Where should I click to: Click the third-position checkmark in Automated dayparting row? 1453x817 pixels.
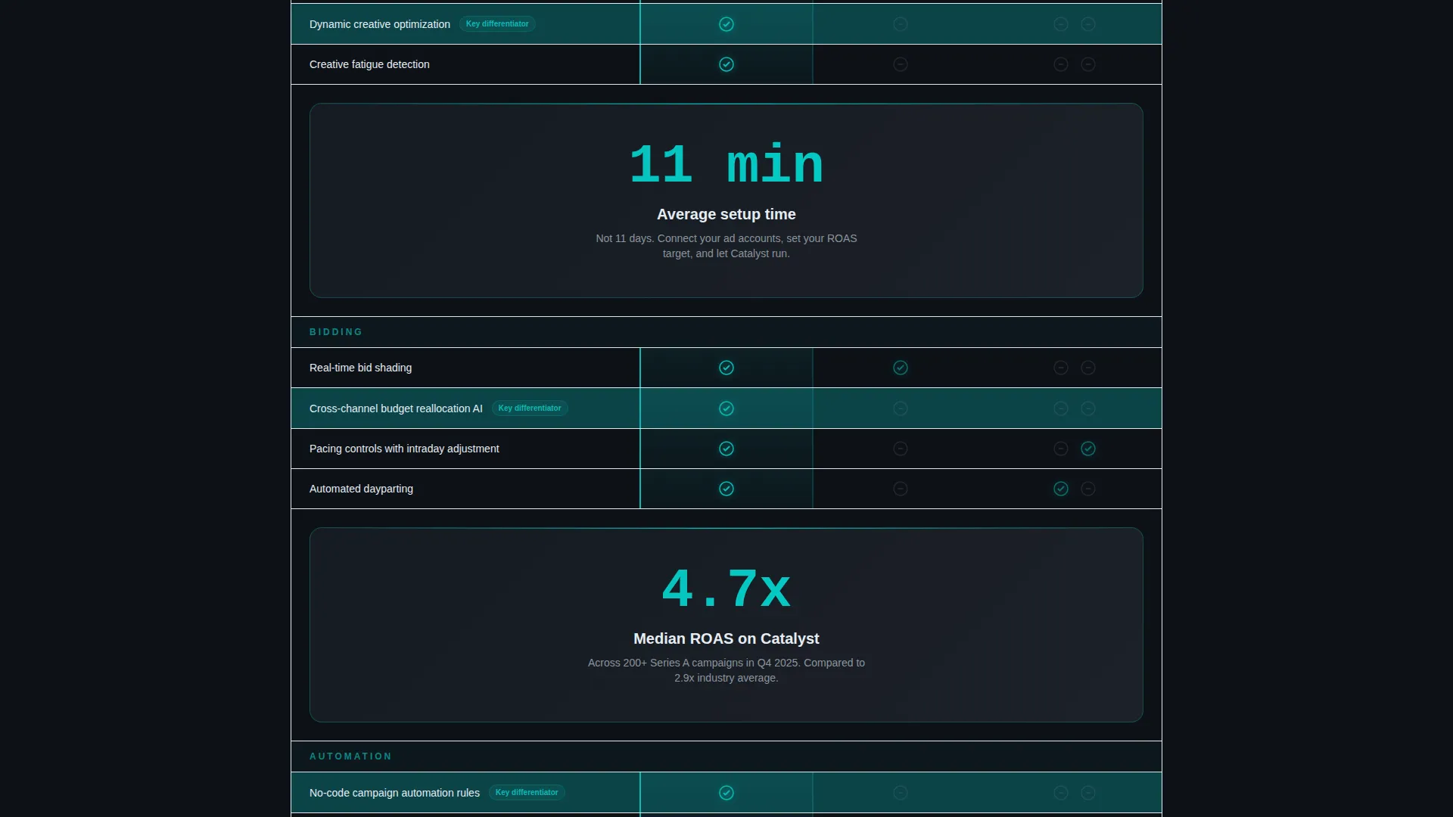click(1061, 489)
